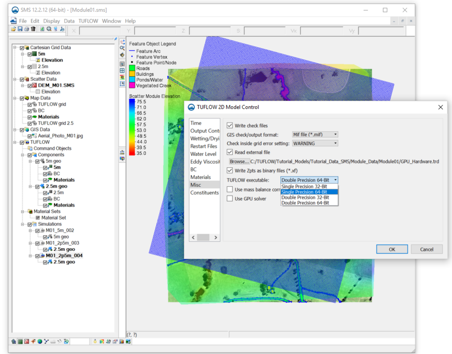The image size is (452, 354).
Task: Open the GIS check/output format dropdown
Action: pyautogui.click(x=315, y=134)
